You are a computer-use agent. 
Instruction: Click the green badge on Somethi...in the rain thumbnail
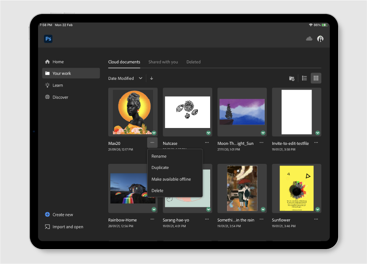pyautogui.click(x=263, y=209)
